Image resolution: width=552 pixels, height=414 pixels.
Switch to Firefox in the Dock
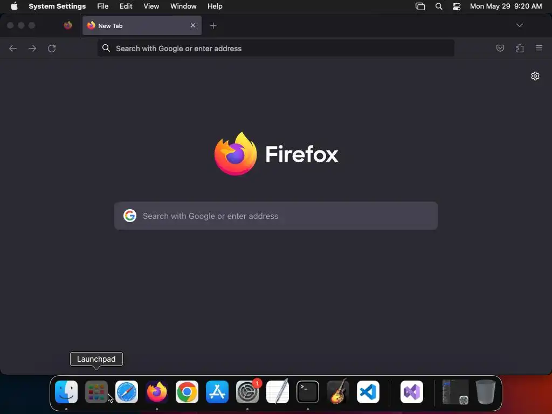[x=157, y=391]
